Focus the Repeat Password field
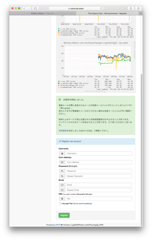 [99, 176]
